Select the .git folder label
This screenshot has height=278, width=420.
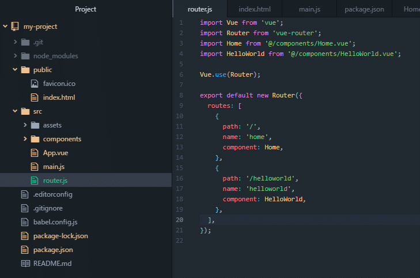(x=38, y=42)
